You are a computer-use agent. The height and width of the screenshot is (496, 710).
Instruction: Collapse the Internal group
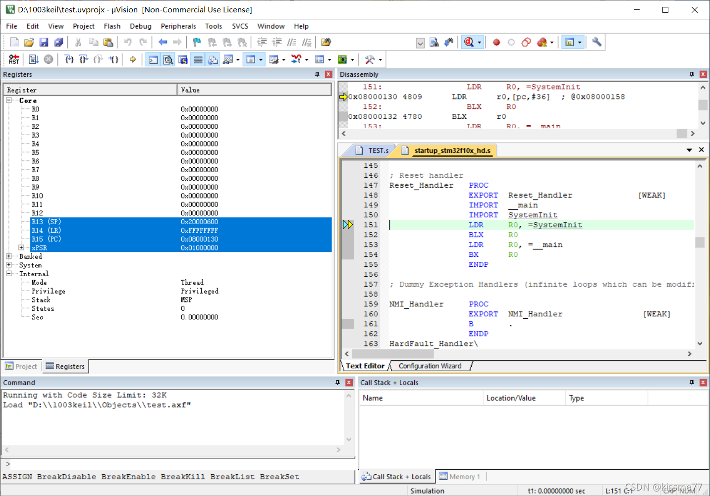pyautogui.click(x=9, y=273)
